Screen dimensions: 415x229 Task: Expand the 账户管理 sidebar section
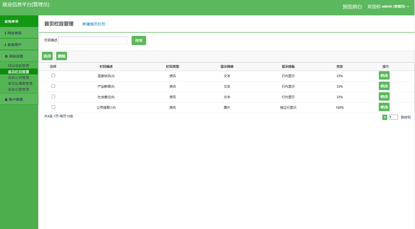point(16,100)
